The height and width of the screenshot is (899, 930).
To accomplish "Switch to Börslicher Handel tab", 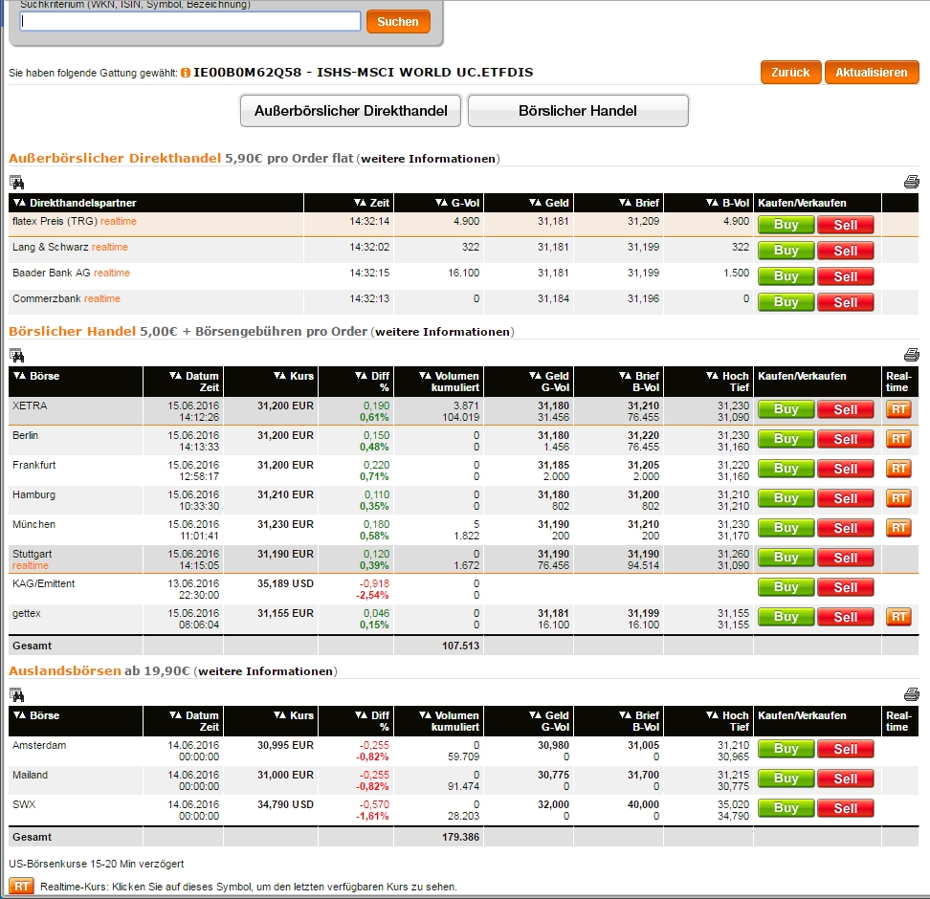I will point(578,111).
